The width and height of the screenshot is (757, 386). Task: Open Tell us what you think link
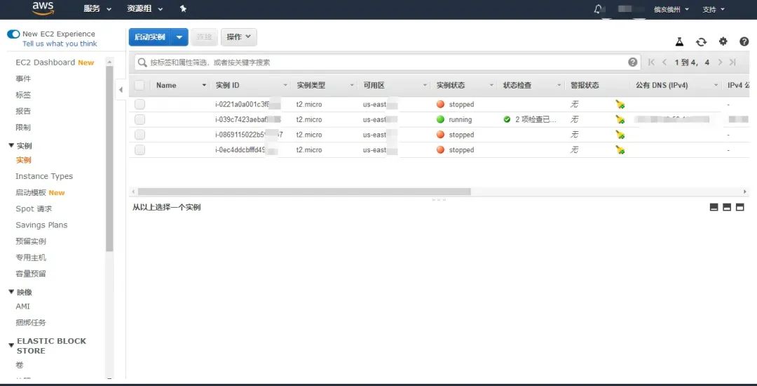(60, 44)
